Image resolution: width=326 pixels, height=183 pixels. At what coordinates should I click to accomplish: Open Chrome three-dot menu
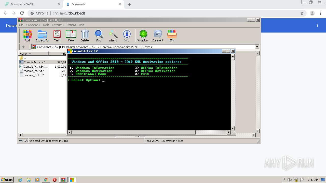coord(320,13)
